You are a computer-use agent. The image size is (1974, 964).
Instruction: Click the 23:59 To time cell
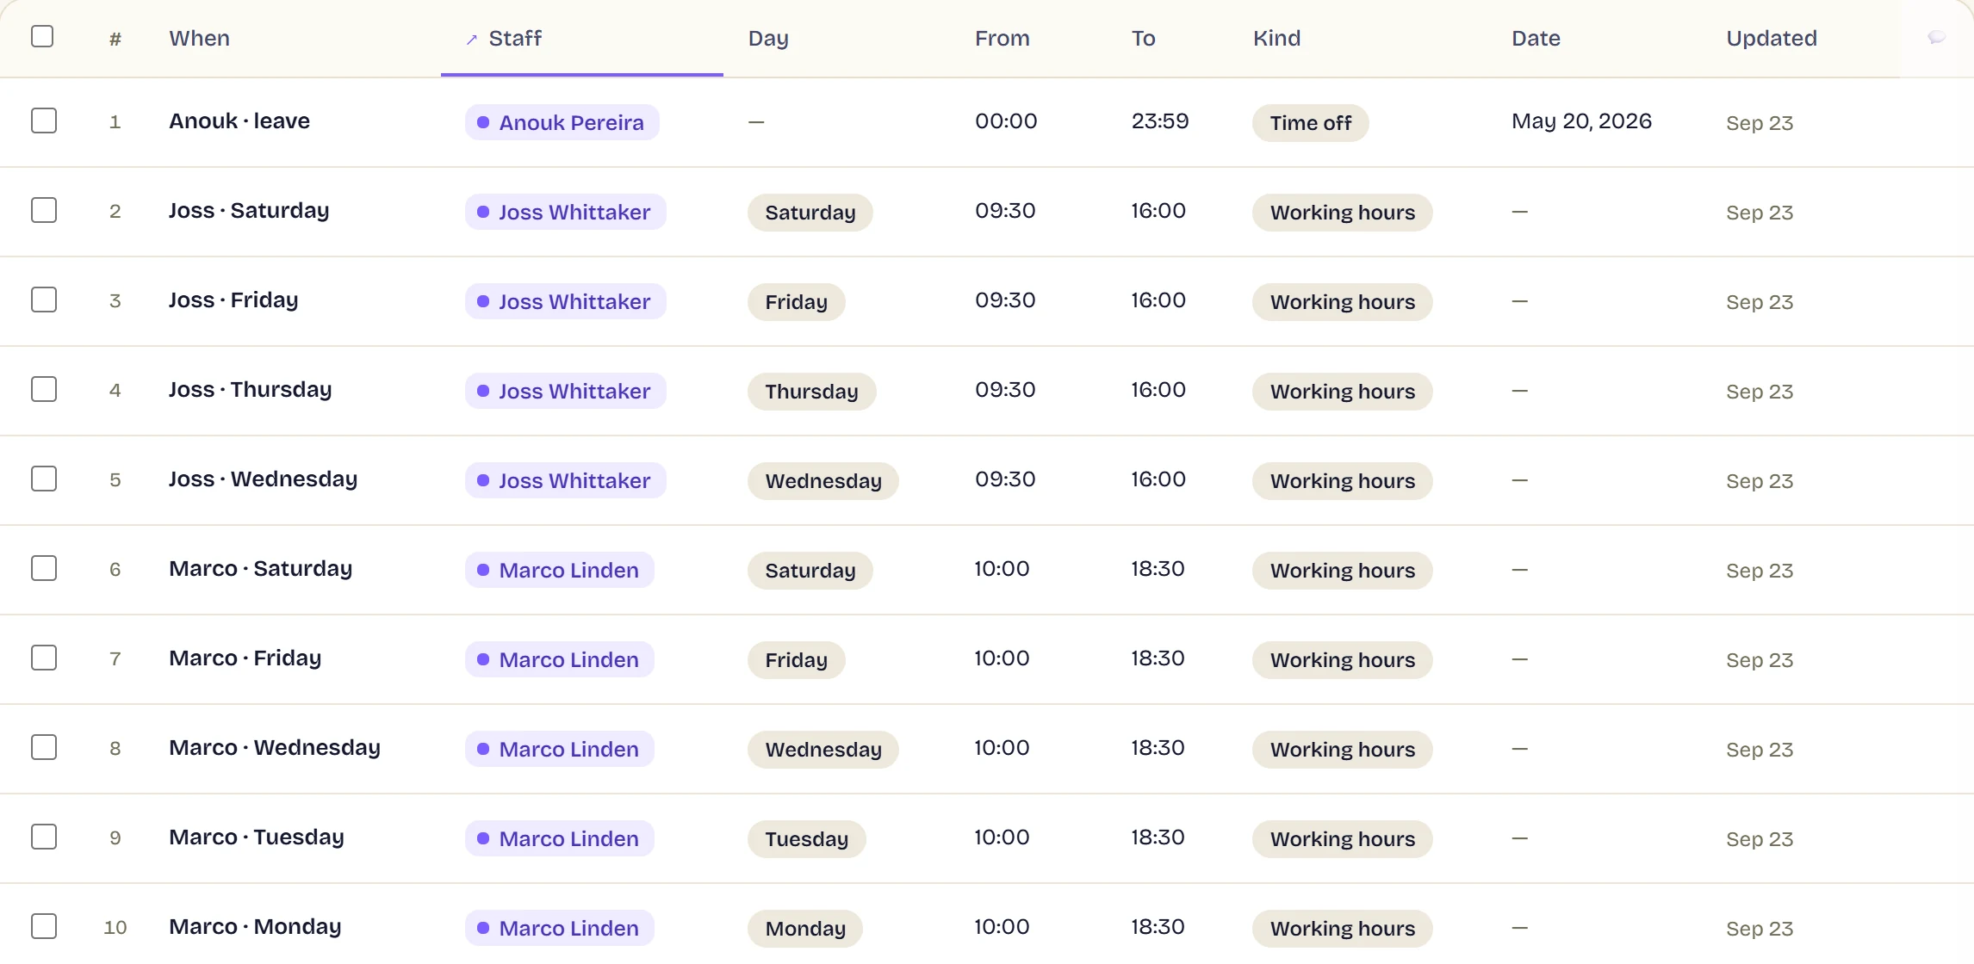[x=1160, y=120]
